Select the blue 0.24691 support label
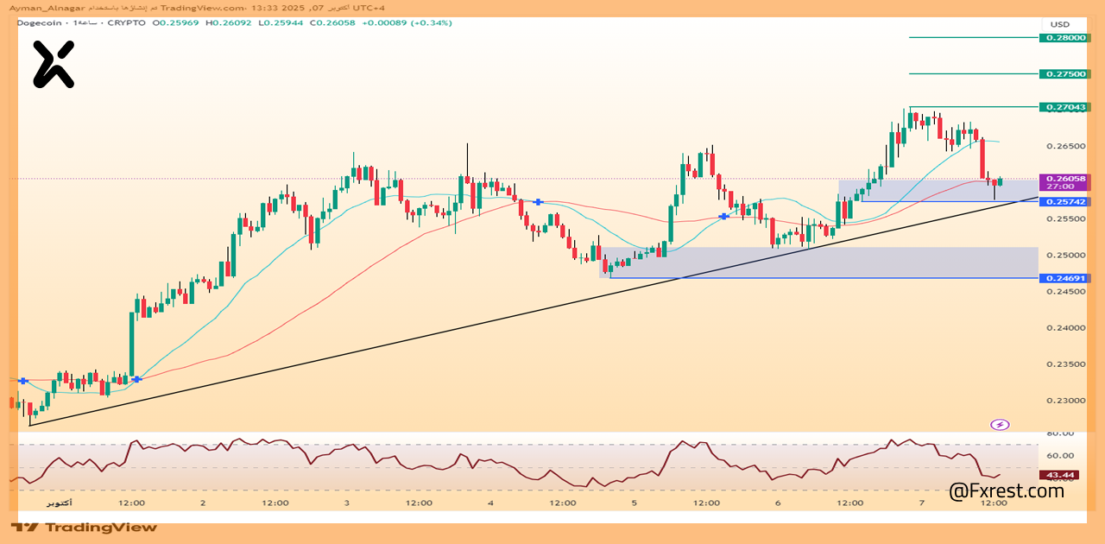Image resolution: width=1105 pixels, height=544 pixels. tap(1065, 278)
